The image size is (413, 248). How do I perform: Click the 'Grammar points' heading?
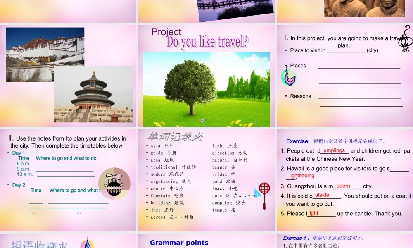pyautogui.click(x=179, y=243)
